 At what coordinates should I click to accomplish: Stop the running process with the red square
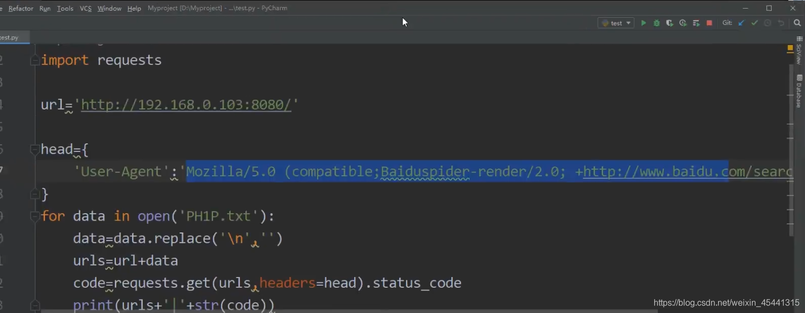[x=709, y=23]
